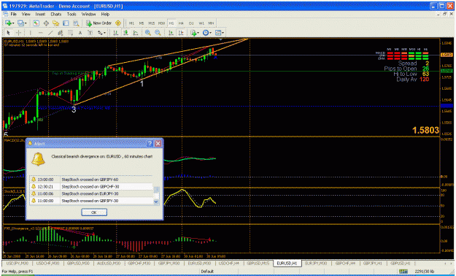Switch to the USDJPY,M30 chart tab
456x276 pixels.
point(18,263)
